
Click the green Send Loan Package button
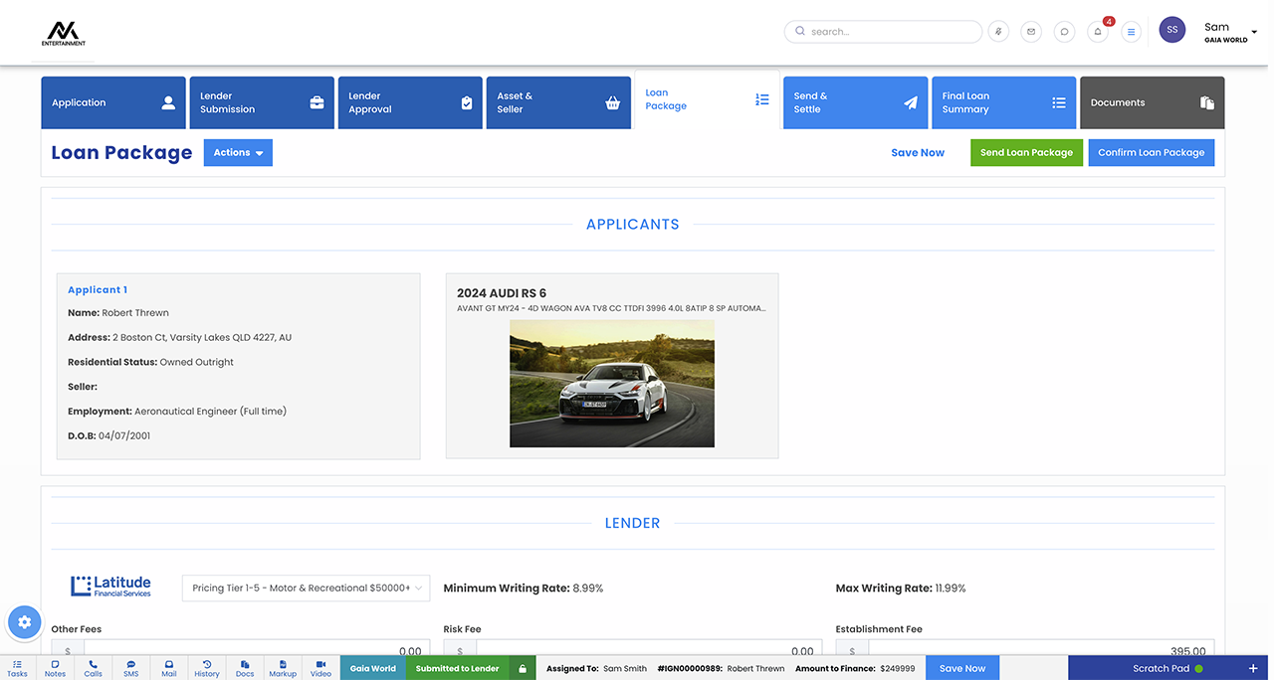pos(1026,152)
